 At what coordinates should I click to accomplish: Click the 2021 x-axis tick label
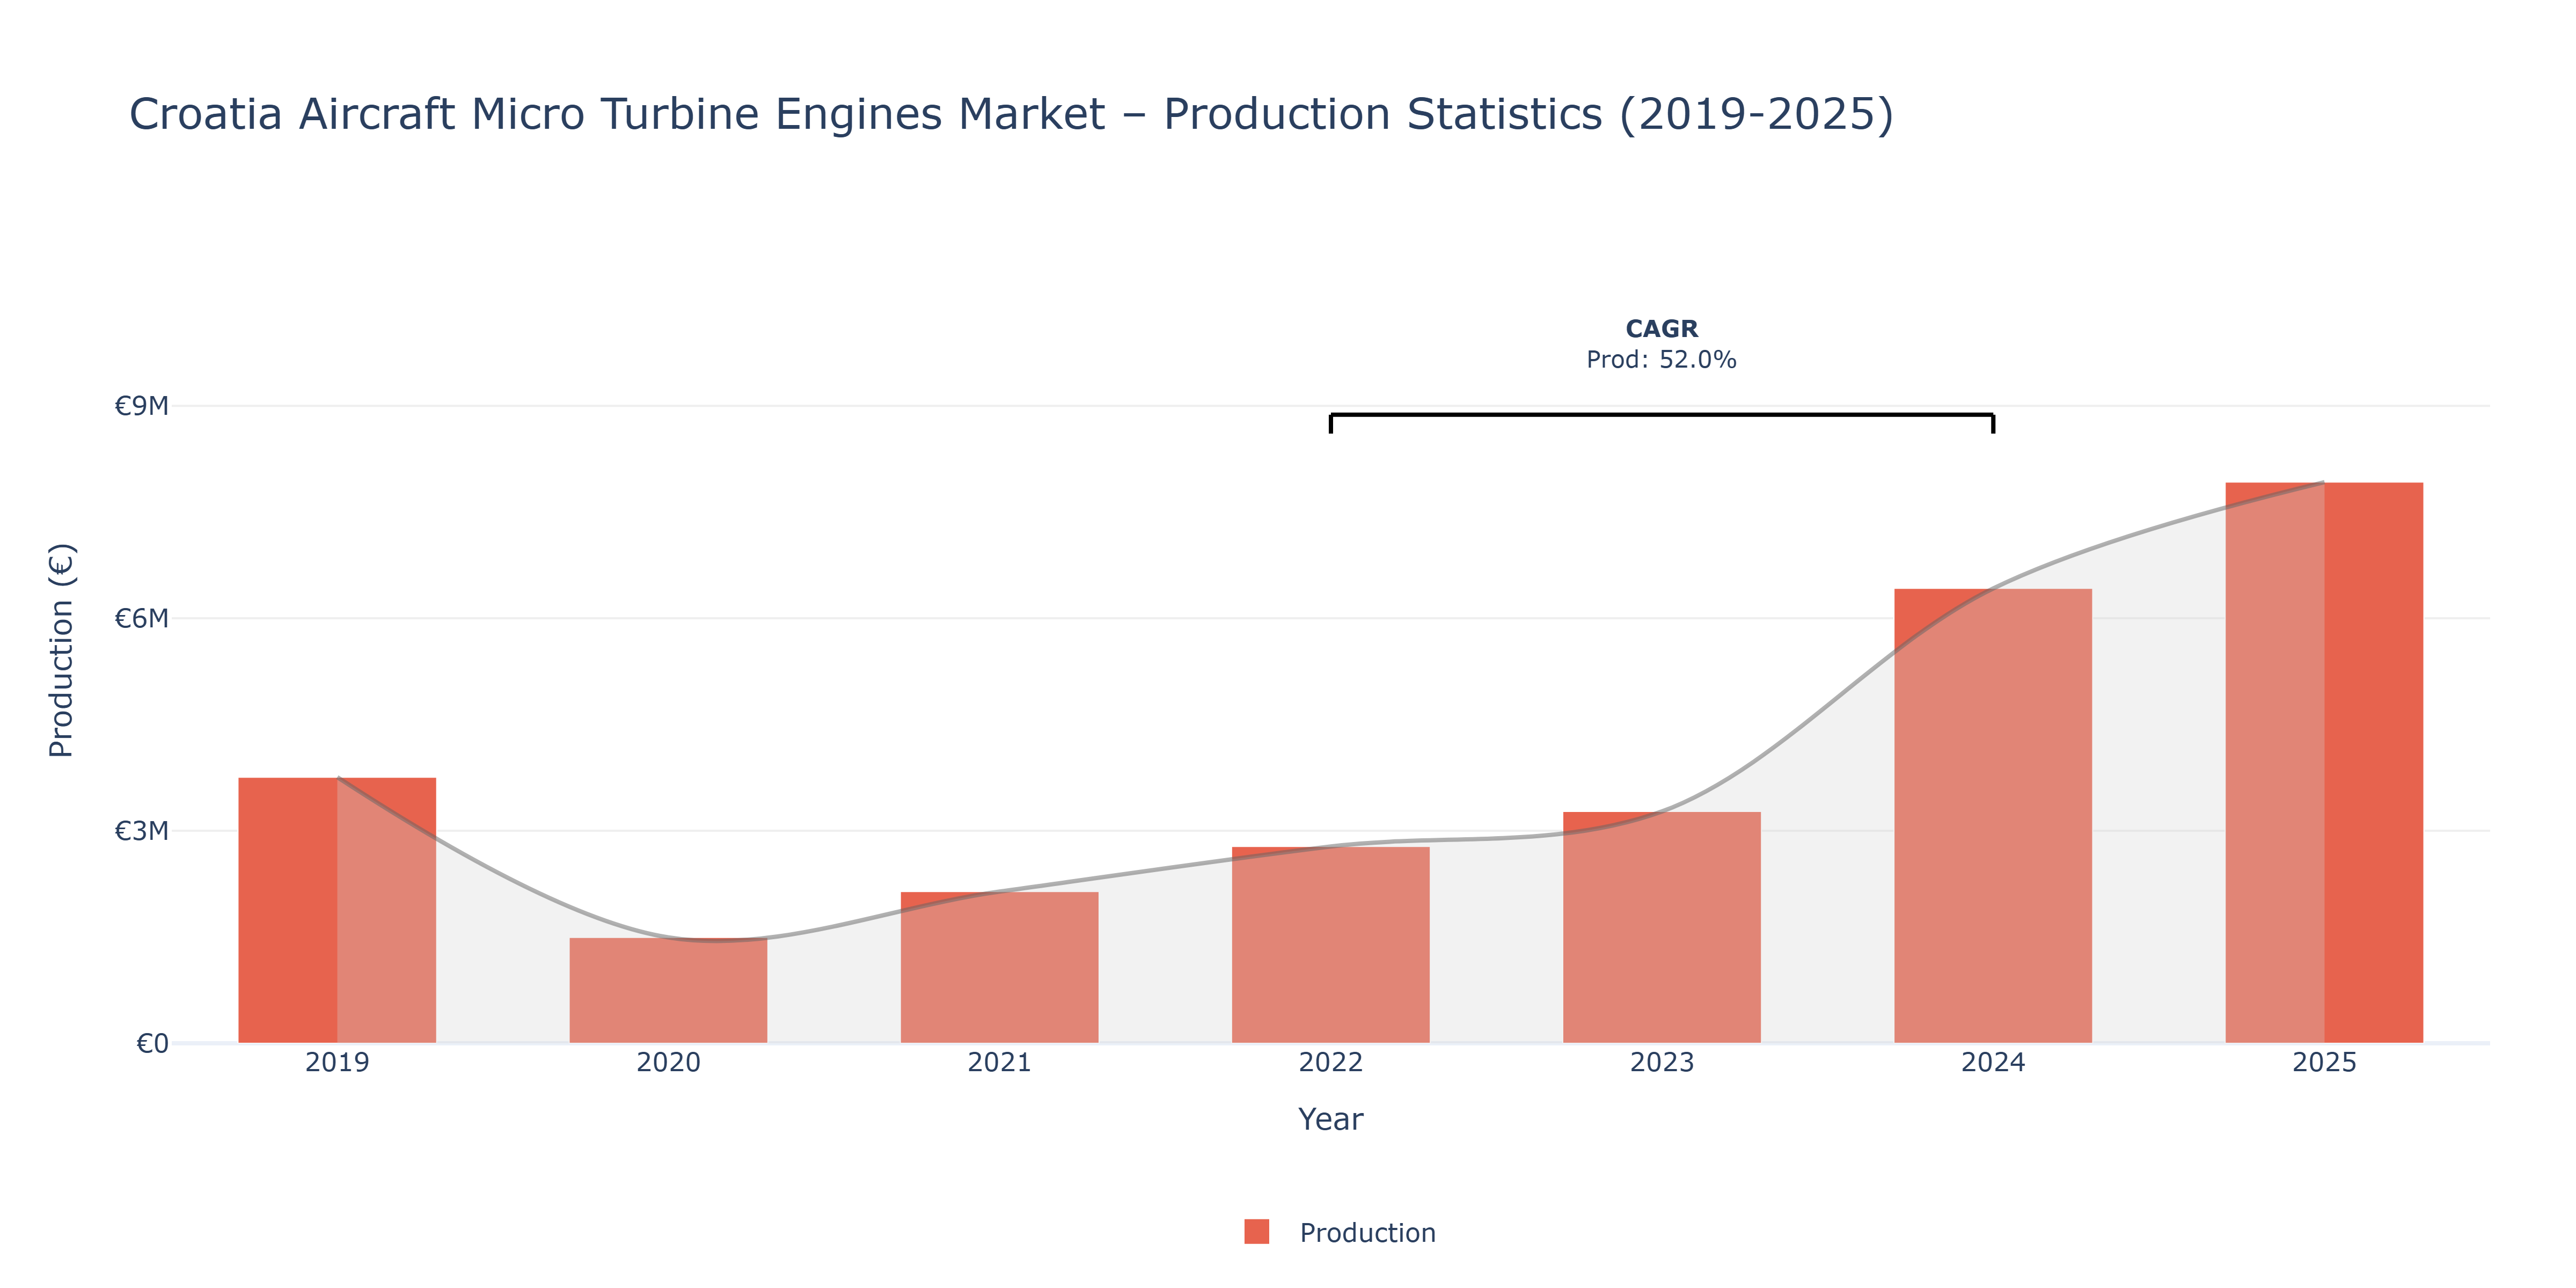pyautogui.click(x=999, y=1063)
